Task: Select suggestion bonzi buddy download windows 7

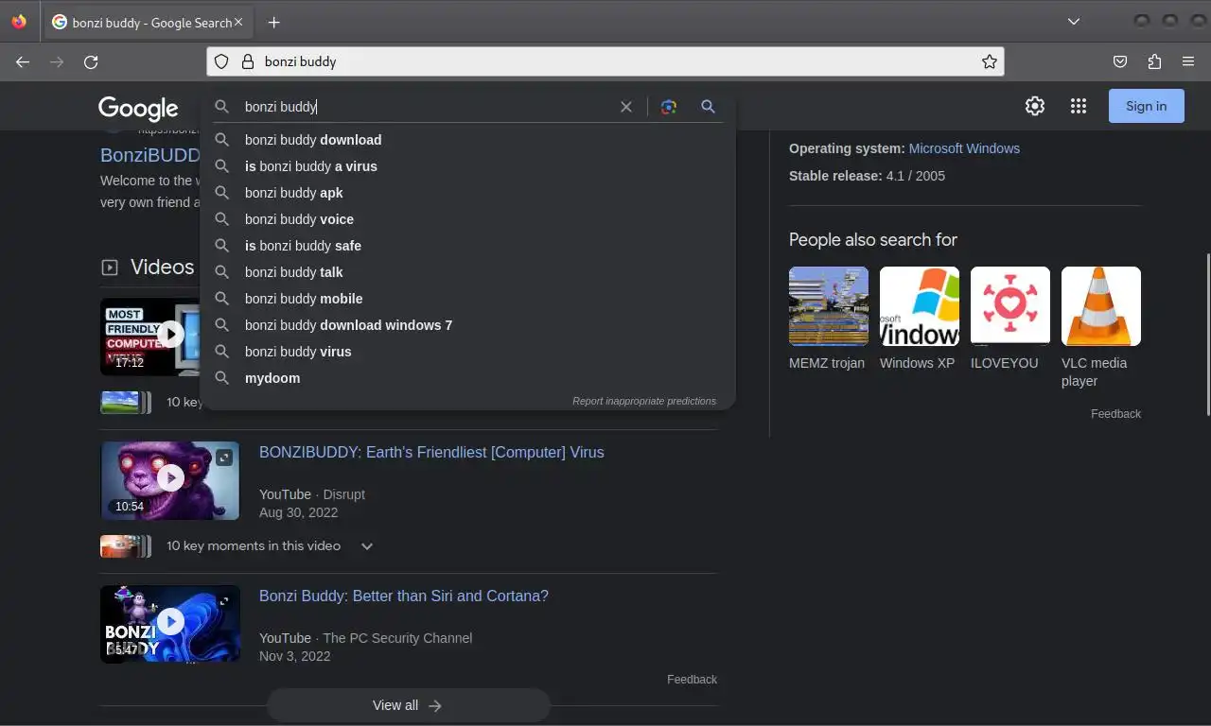Action: pyautogui.click(x=467, y=325)
